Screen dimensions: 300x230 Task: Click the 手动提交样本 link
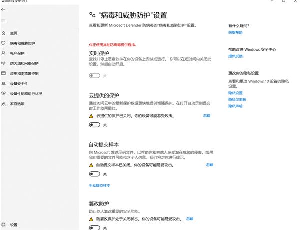(99, 185)
